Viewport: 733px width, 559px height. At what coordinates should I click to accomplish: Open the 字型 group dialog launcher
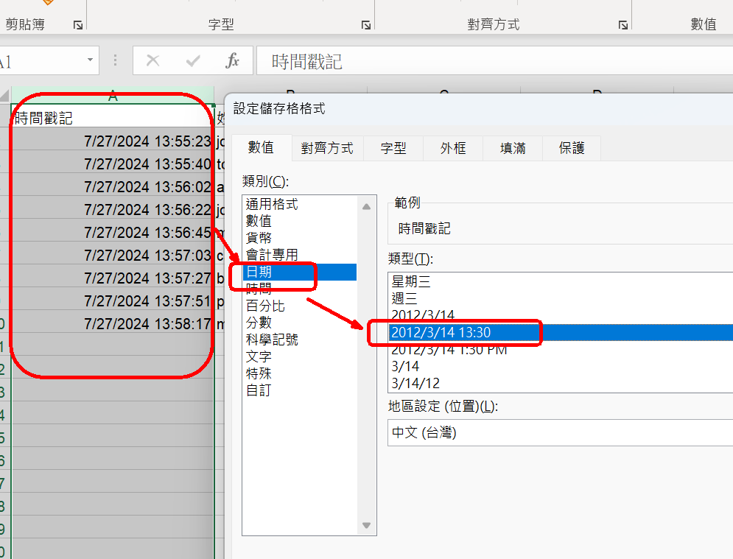click(366, 26)
